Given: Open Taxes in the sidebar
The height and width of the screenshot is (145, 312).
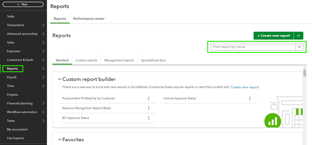Looking at the screenshot, I should (x=11, y=121).
